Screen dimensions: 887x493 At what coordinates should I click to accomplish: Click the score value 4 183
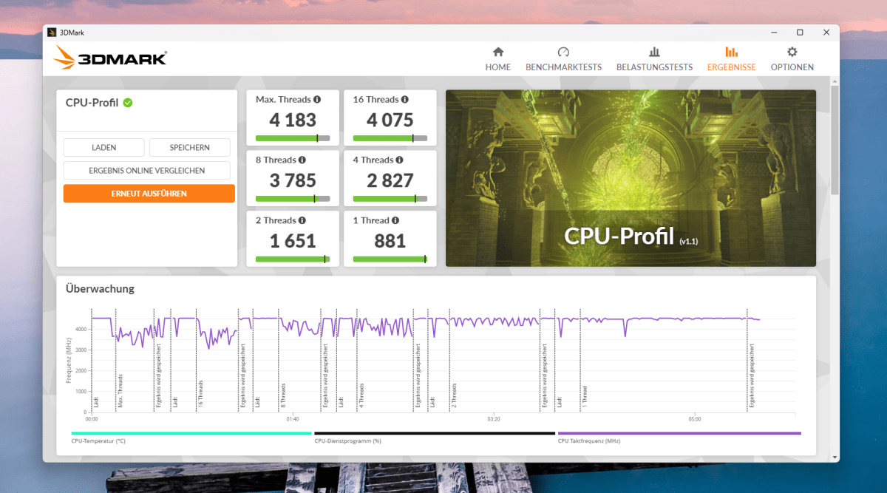(293, 120)
